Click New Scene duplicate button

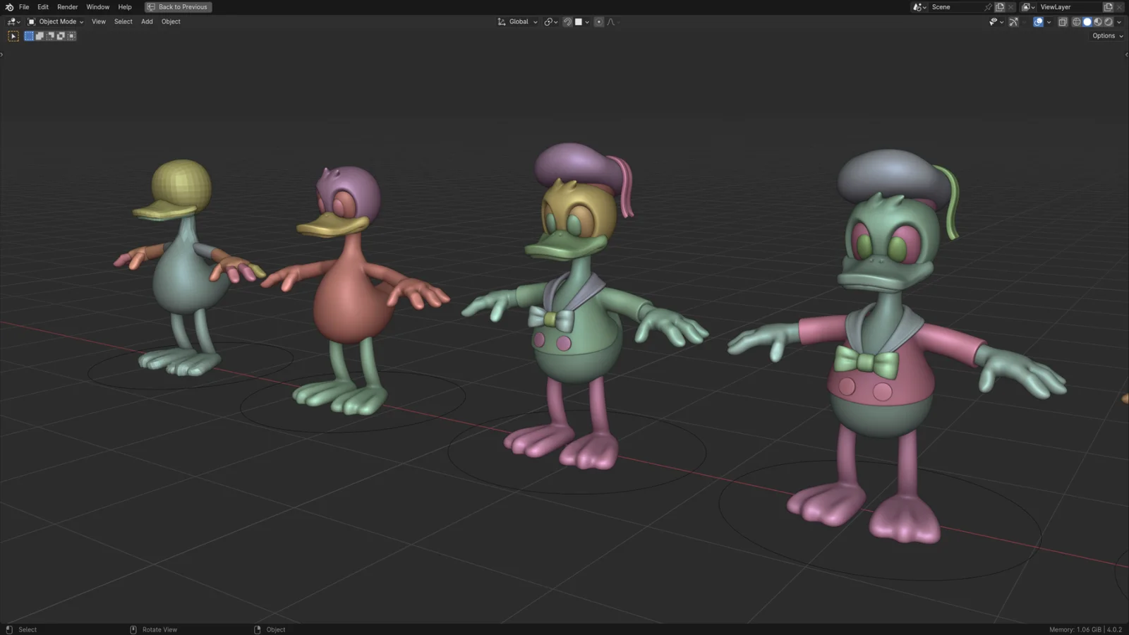coord(1000,7)
